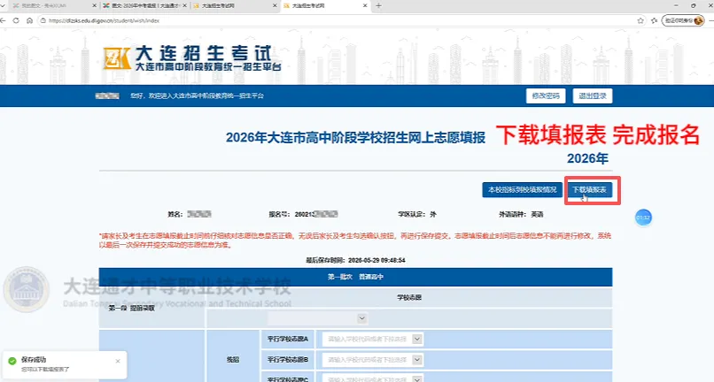The height and width of the screenshot is (382, 714).
Task: Open the favorites collection icon beside the star
Action: click(x=655, y=20)
